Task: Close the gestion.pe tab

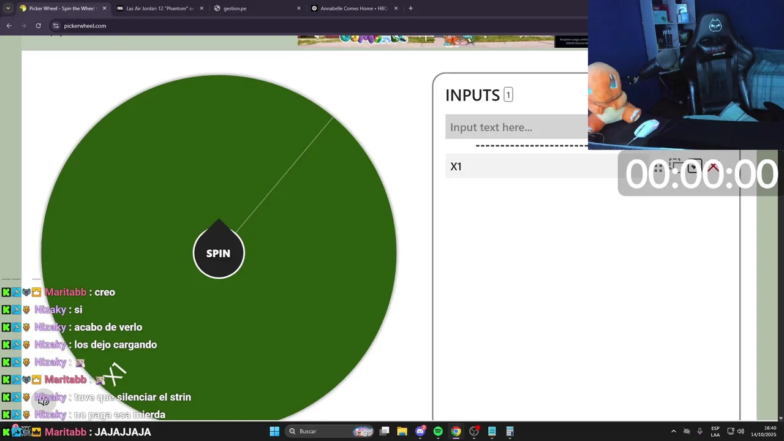Action: point(299,9)
